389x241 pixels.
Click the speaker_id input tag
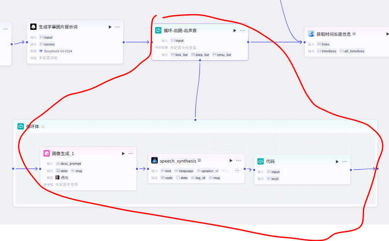(208, 171)
